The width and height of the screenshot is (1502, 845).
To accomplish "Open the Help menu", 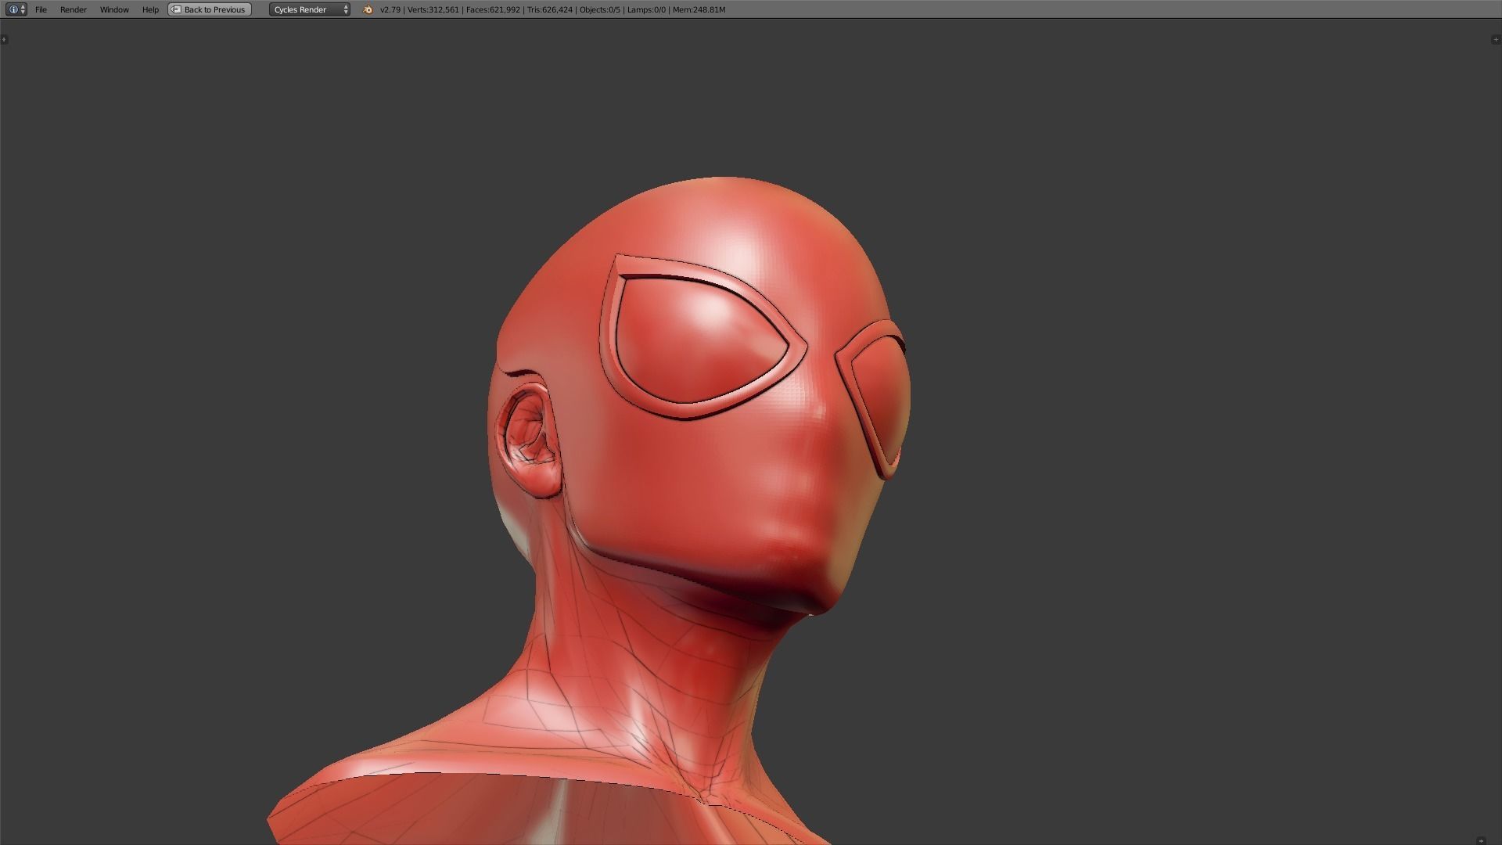I will point(150,9).
